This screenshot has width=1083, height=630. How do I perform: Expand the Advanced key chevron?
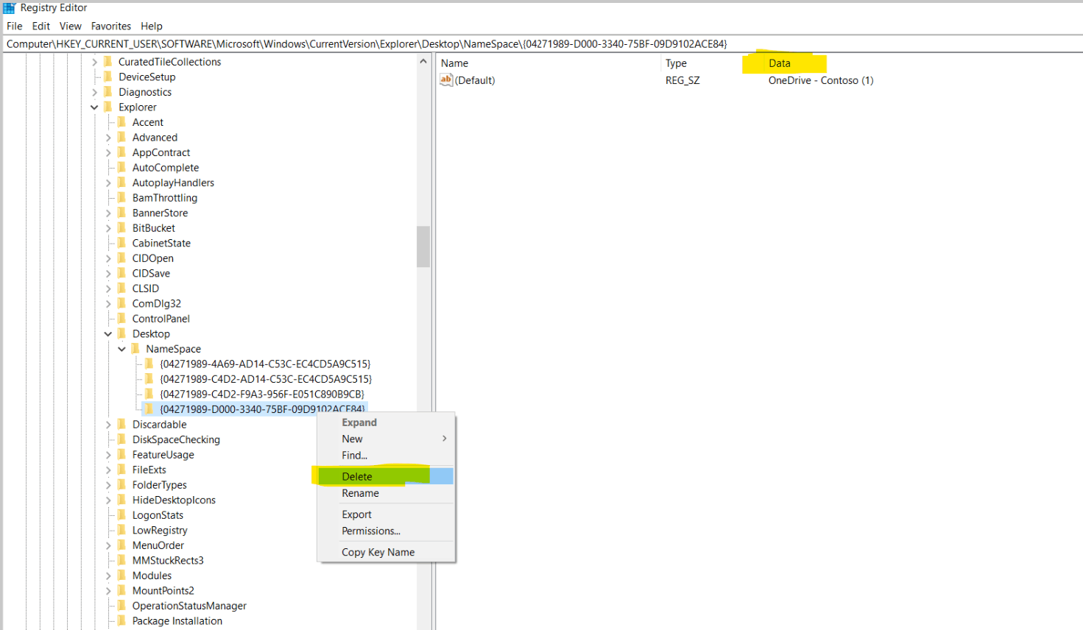pos(107,137)
